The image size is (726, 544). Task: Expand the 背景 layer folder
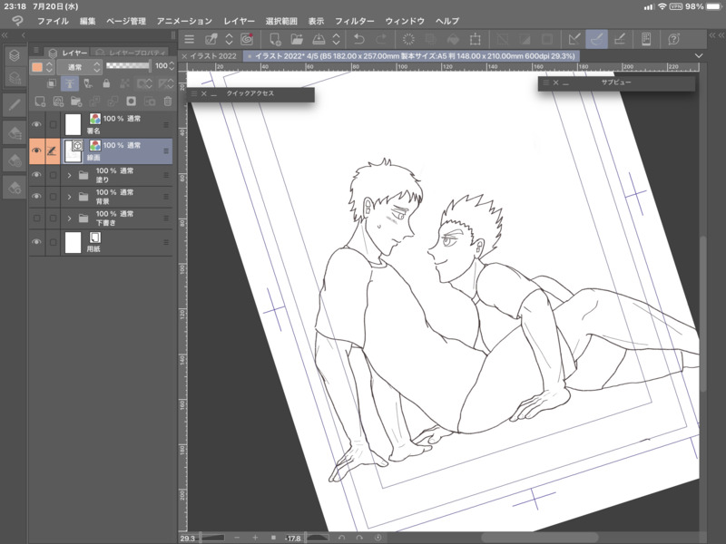pyautogui.click(x=70, y=197)
